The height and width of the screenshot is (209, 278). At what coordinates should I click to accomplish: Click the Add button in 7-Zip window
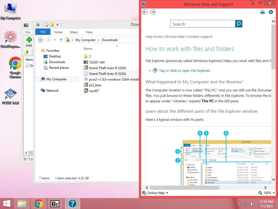coord(29,42)
